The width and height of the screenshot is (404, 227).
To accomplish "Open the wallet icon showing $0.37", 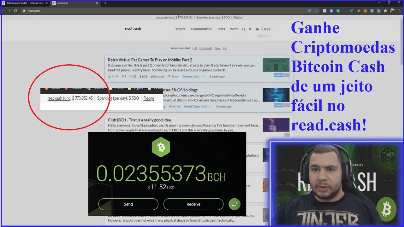I will point(258,29).
